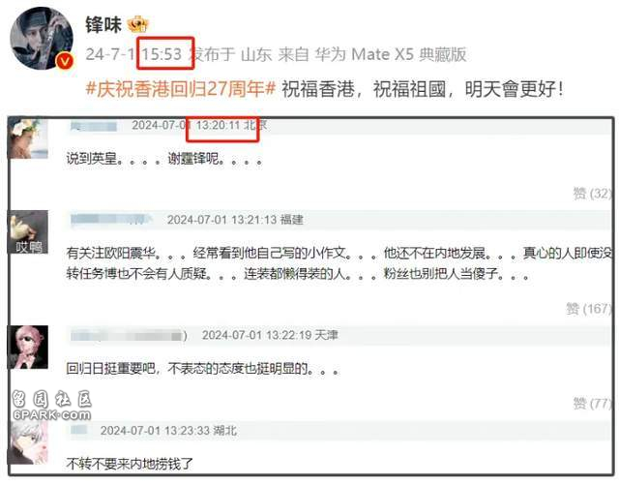The image size is (619, 485).
Task: Open pink-haired anime avatar commenter
Action: pos(28,347)
